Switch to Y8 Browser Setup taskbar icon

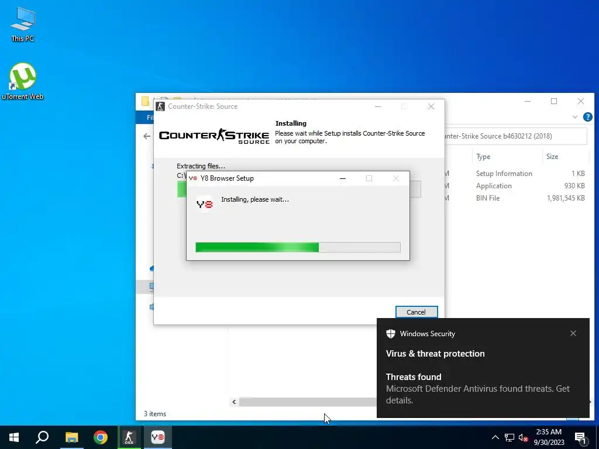point(158,437)
